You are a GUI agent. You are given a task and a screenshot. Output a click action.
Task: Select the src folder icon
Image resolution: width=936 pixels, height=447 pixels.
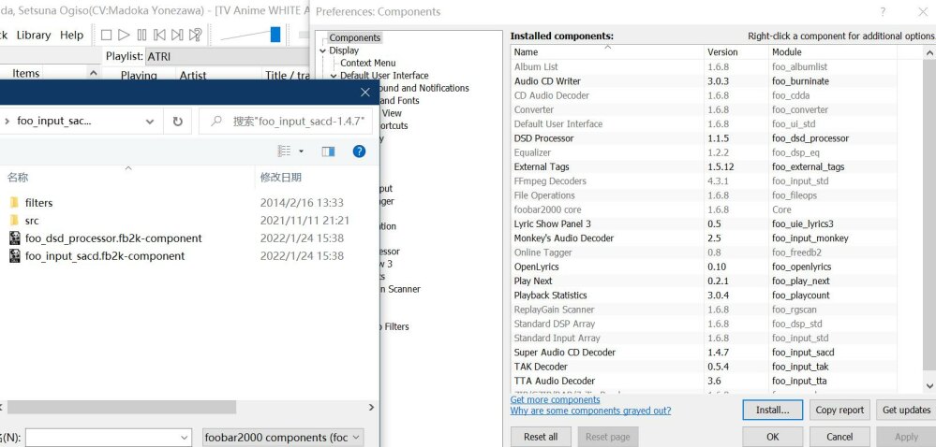14,221
